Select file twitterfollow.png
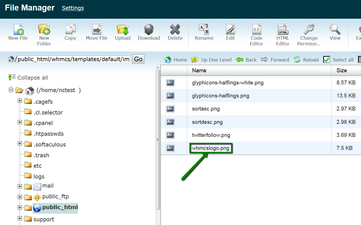Image resolution: width=361 pixels, height=225 pixels. pyautogui.click(x=211, y=135)
